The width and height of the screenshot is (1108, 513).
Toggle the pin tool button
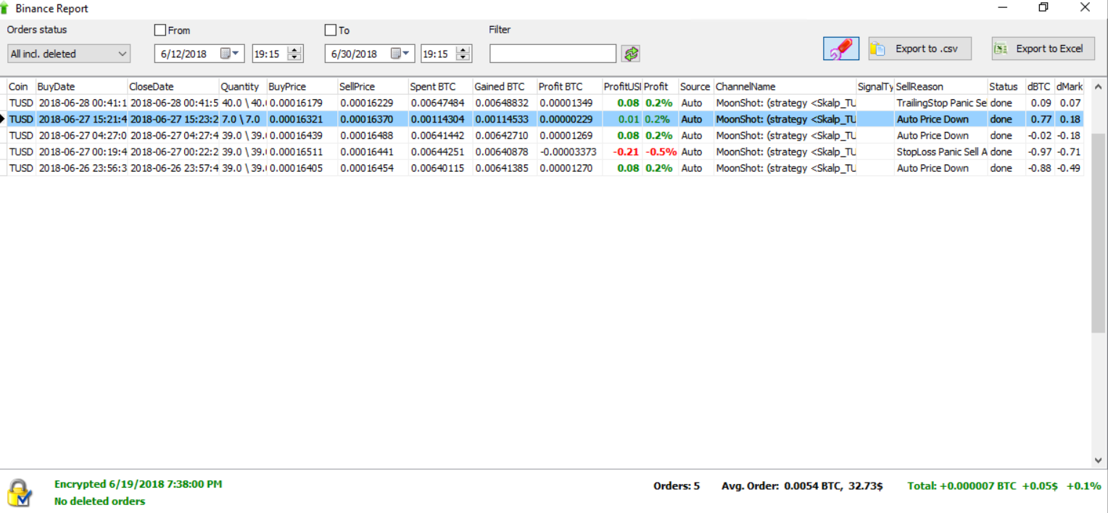coord(841,49)
